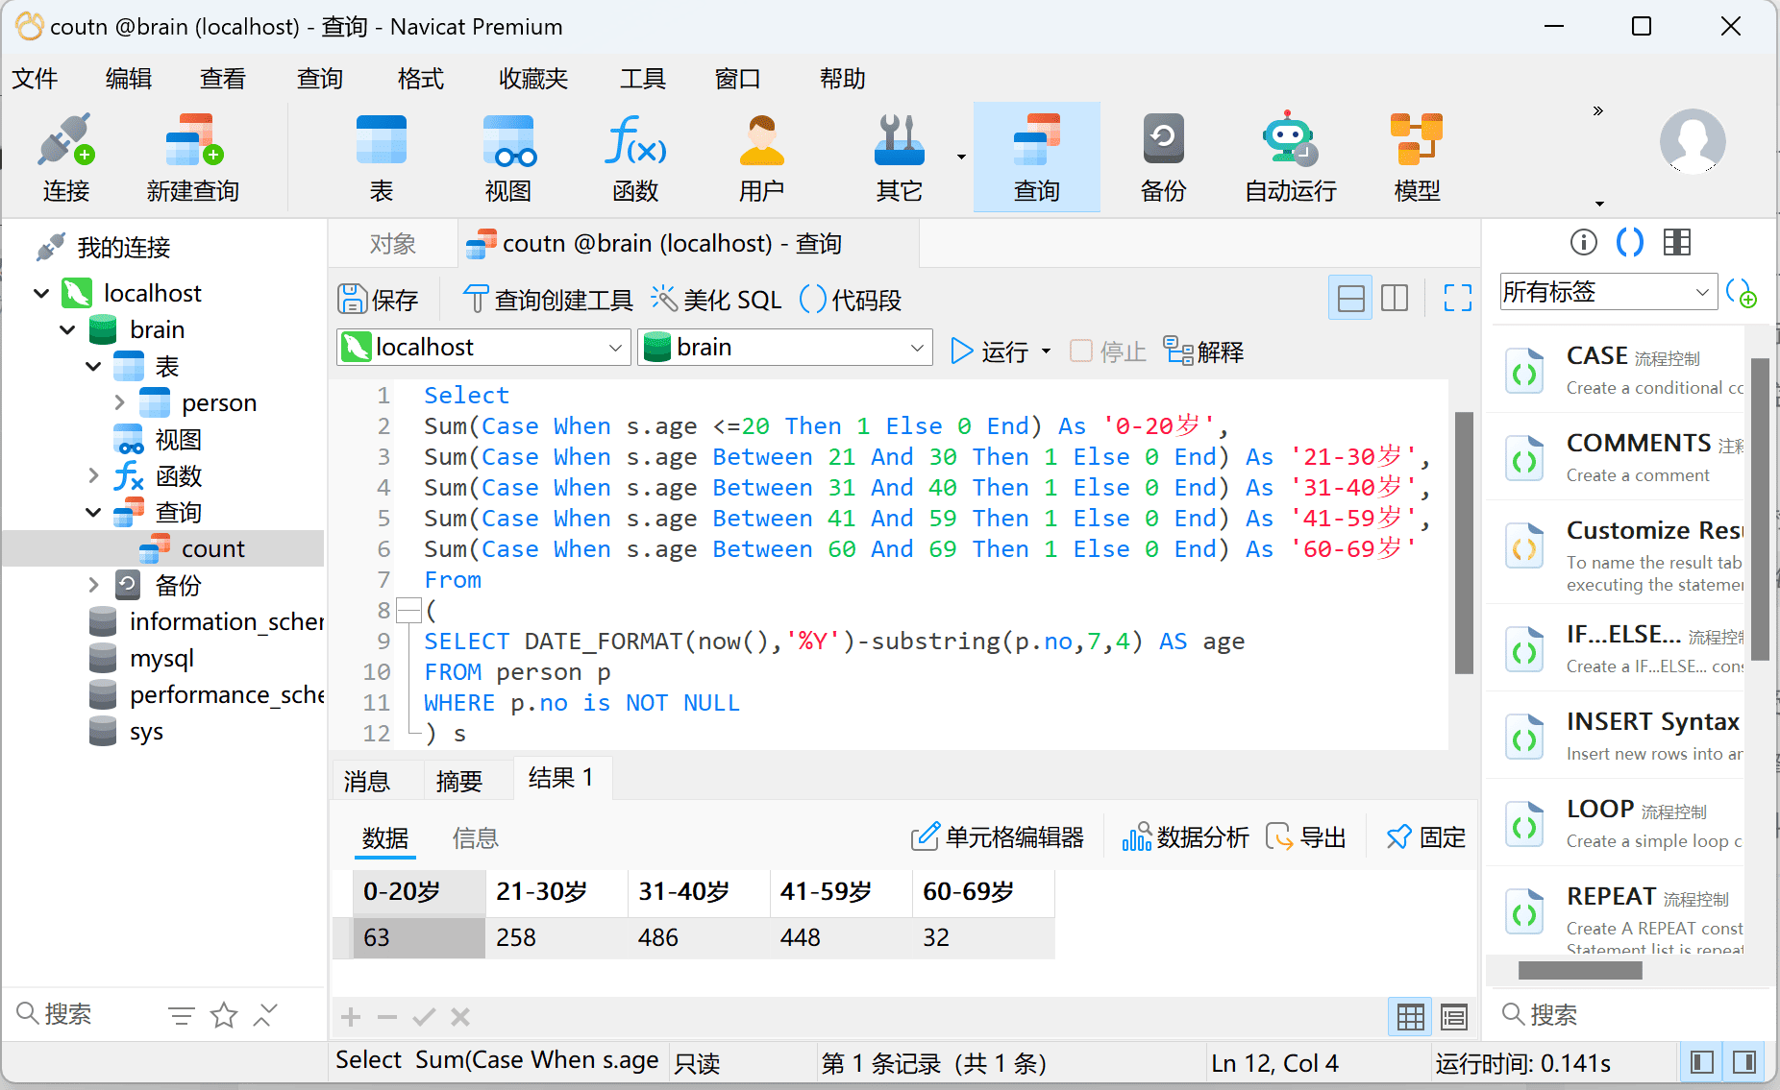The height and width of the screenshot is (1090, 1780).
Task: Click the 导出 export button
Action: [1306, 837]
